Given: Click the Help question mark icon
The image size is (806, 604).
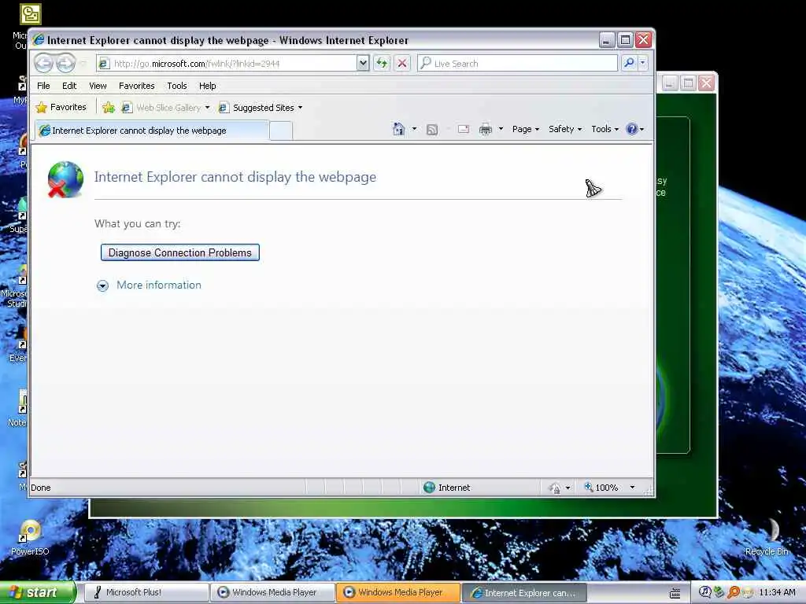Looking at the screenshot, I should [x=632, y=129].
